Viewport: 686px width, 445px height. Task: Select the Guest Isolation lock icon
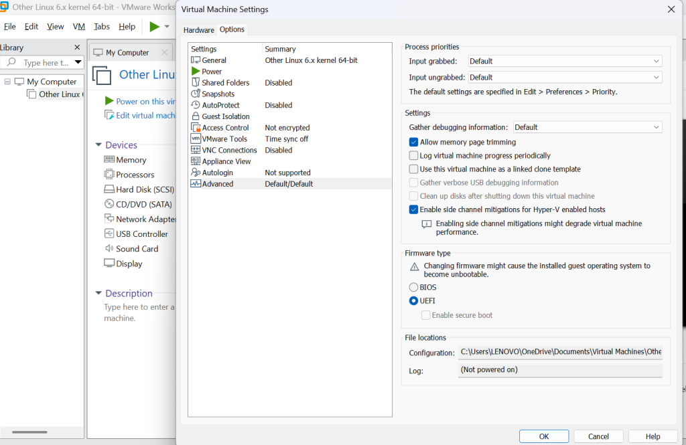[x=196, y=116]
